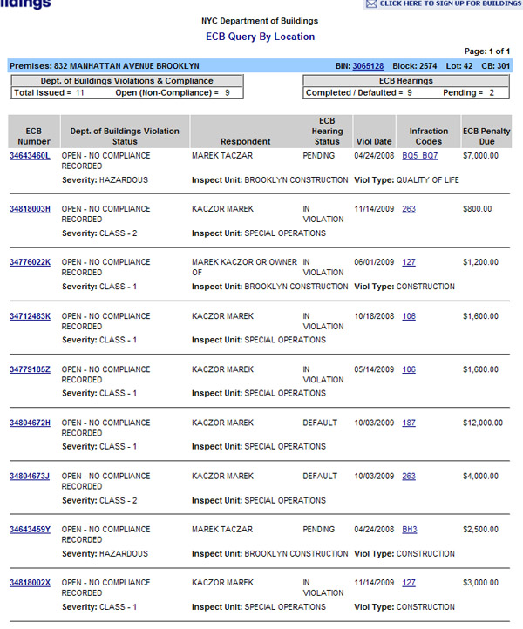
Task: Open ECB violation 34818002X
Action: coord(31,583)
